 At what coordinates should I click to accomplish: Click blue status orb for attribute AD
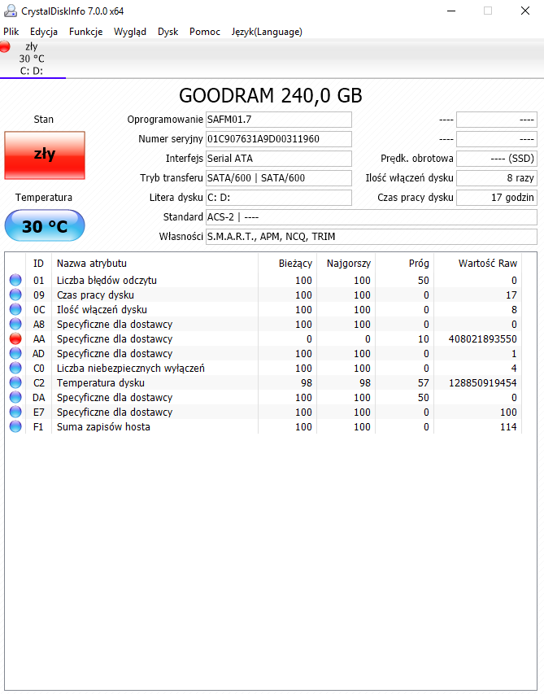[x=15, y=353]
